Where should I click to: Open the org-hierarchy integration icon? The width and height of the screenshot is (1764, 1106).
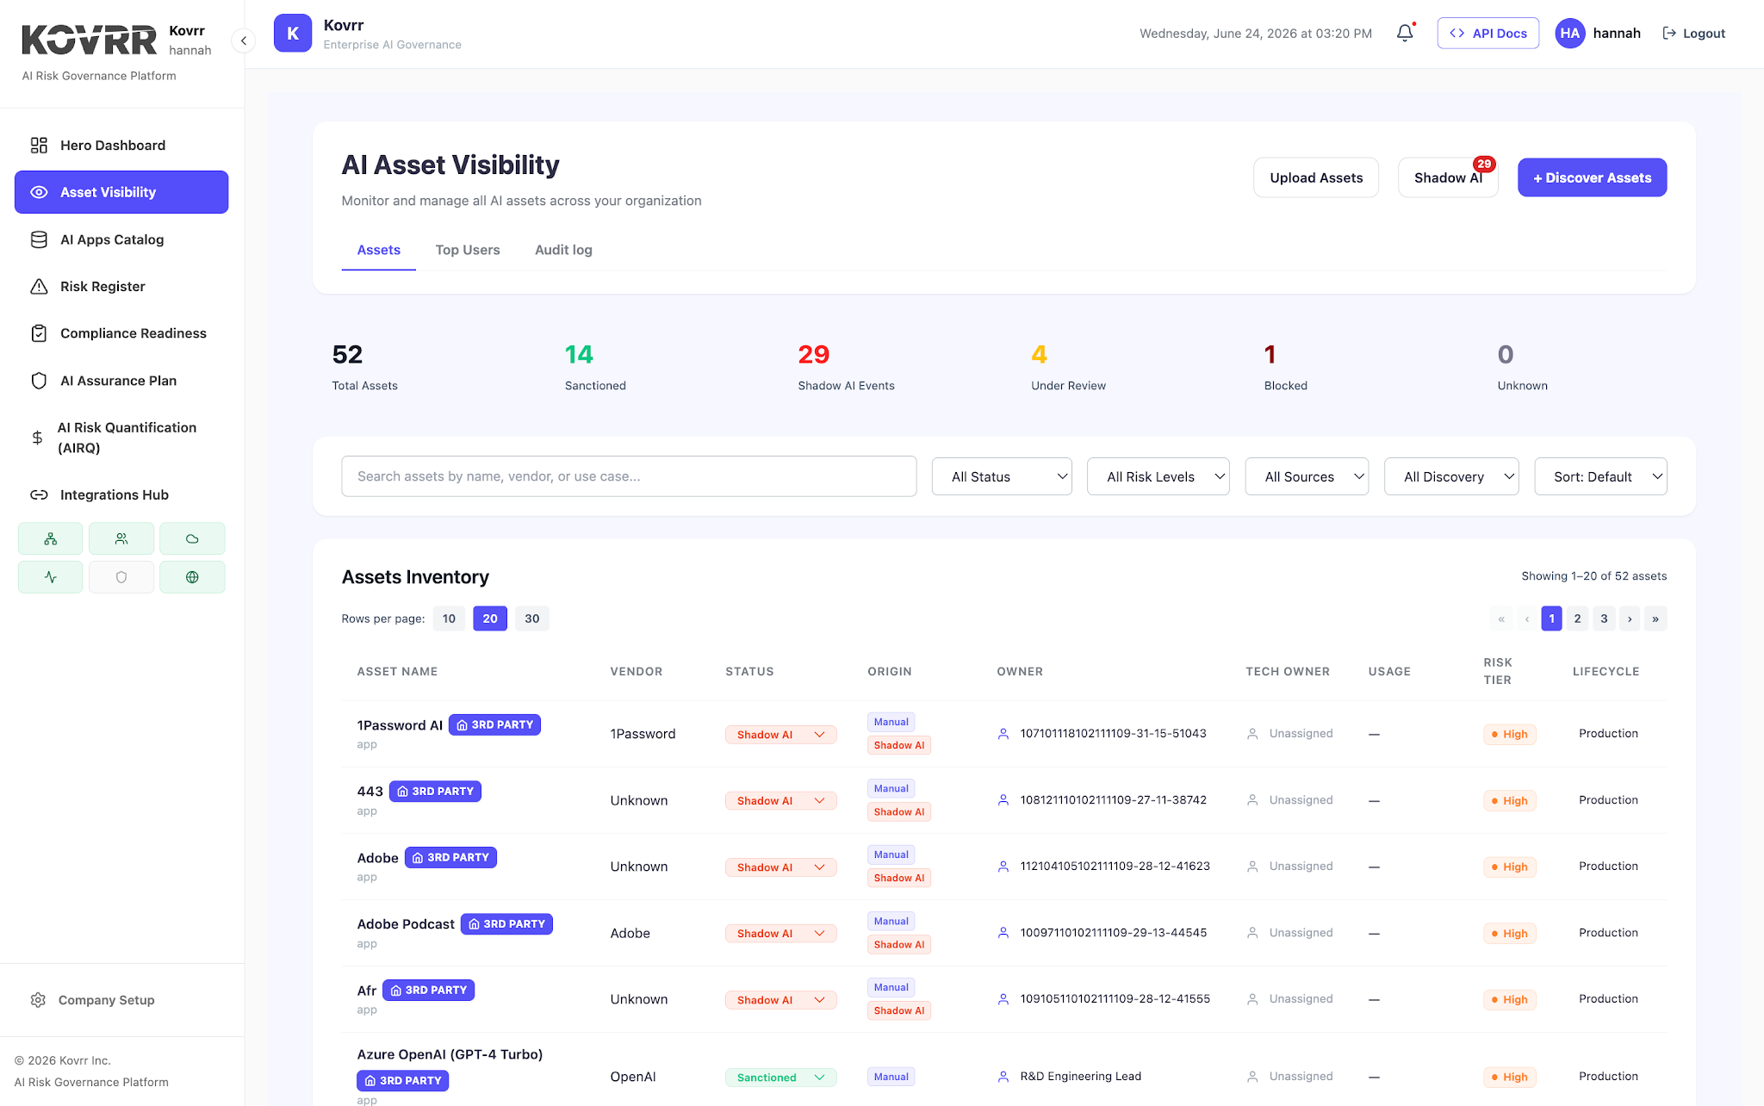51,538
